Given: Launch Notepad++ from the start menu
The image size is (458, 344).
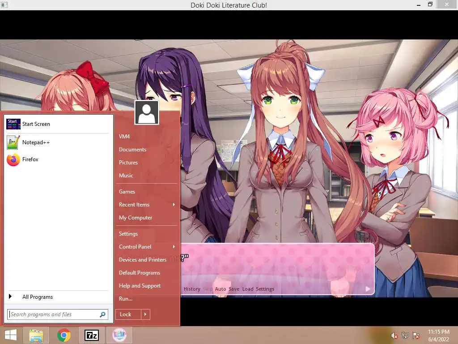Looking at the screenshot, I should coord(58,142).
